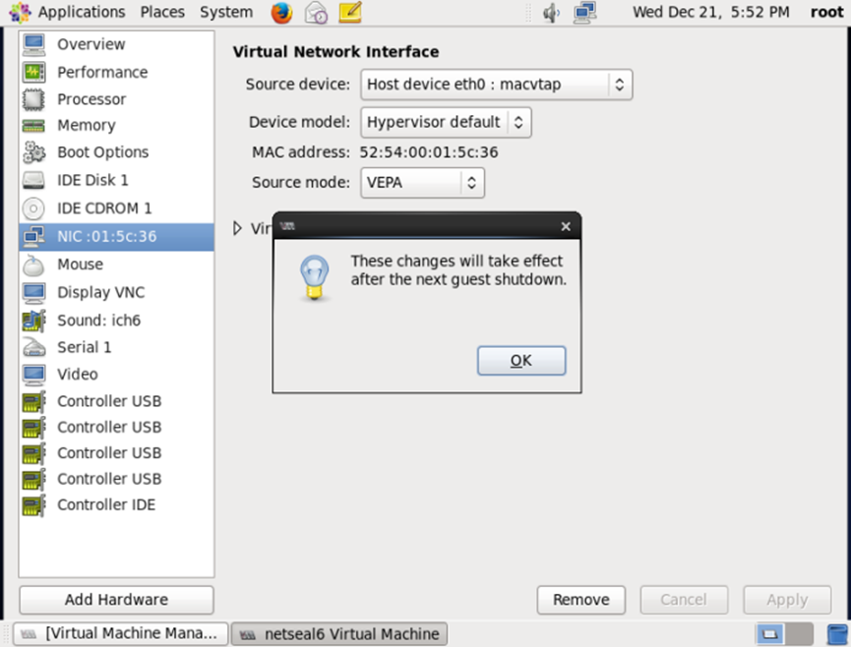Viewport: 851px width, 647px height.
Task: Select the Controller IDE row label
Action: [106, 504]
